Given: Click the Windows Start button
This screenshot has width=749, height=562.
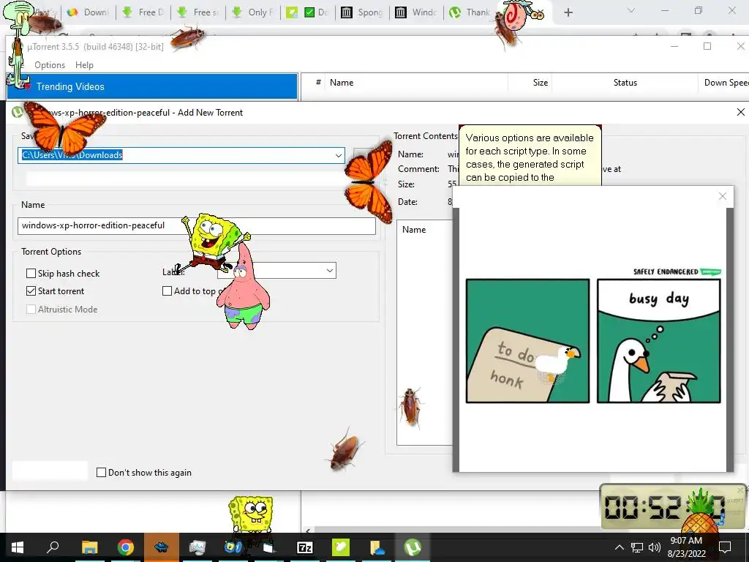Looking at the screenshot, I should [x=18, y=547].
